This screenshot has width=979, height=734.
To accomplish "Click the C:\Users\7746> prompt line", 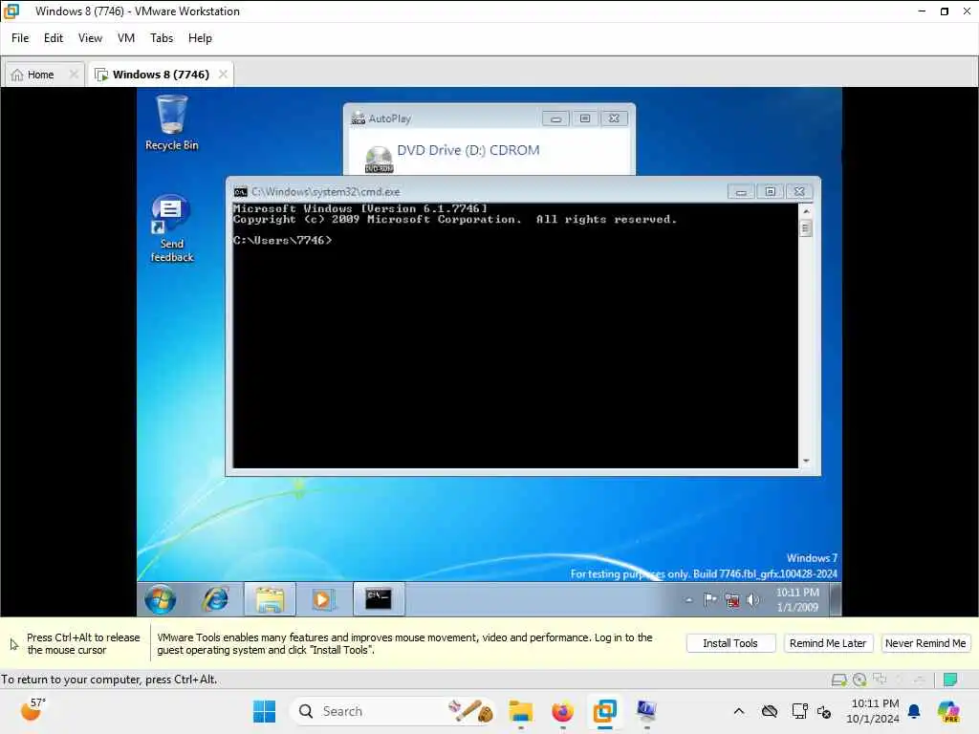I will point(282,240).
